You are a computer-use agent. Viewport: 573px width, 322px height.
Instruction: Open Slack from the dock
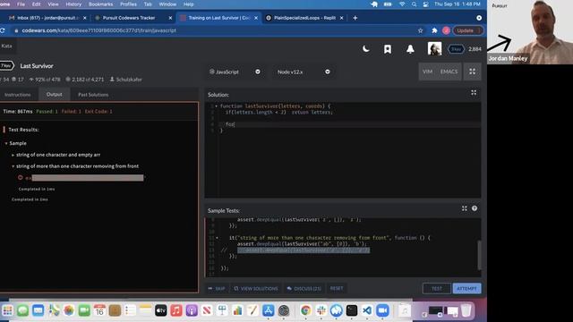point(321,310)
